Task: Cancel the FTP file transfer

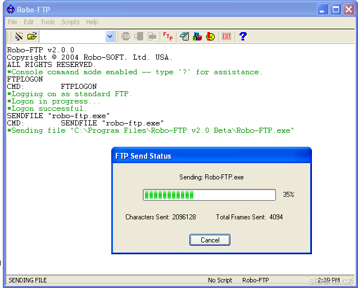Action: [x=210, y=240]
